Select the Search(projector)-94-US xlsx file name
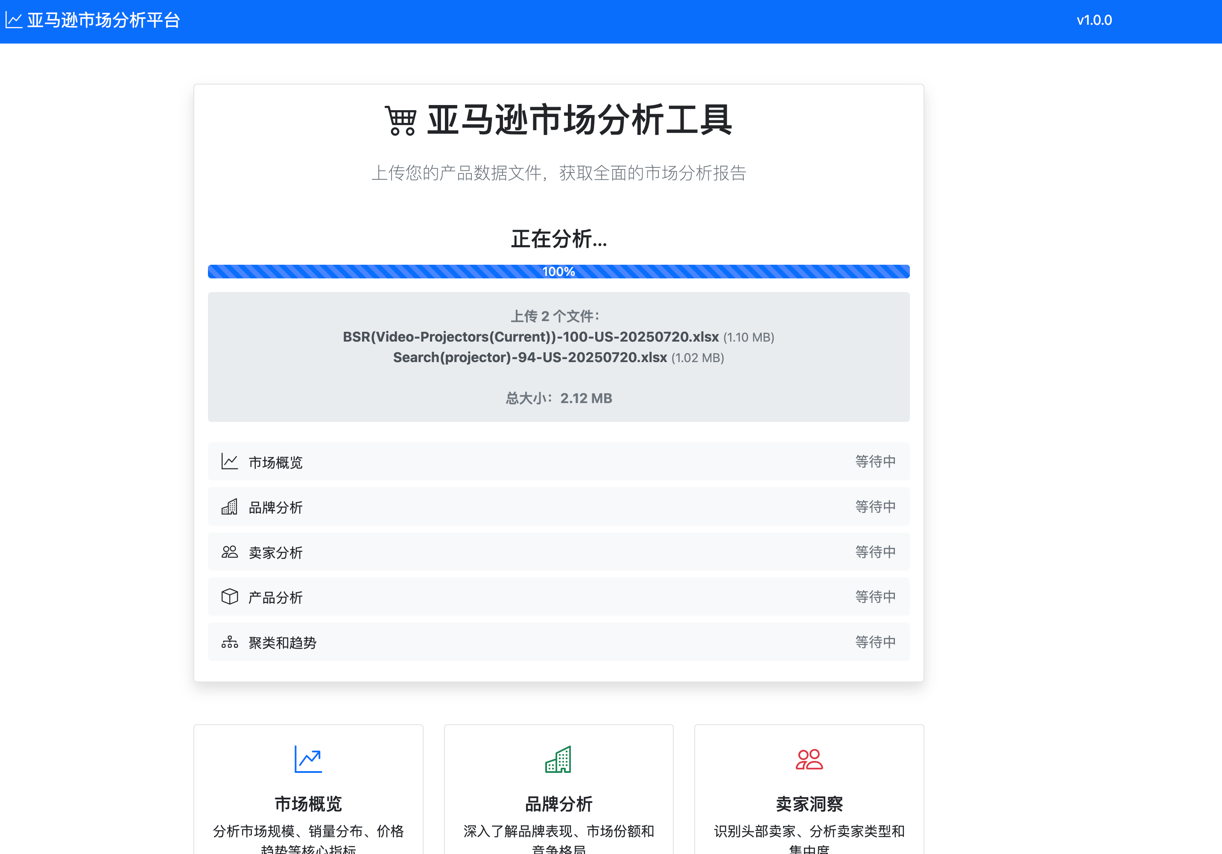Image resolution: width=1222 pixels, height=854 pixels. (x=530, y=357)
